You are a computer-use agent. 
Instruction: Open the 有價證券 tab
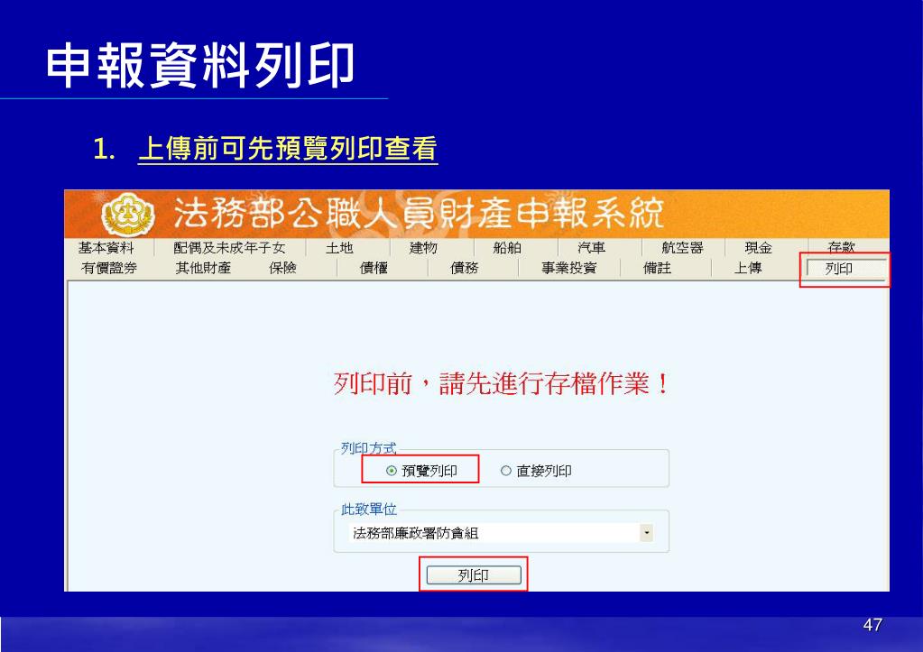point(109,268)
